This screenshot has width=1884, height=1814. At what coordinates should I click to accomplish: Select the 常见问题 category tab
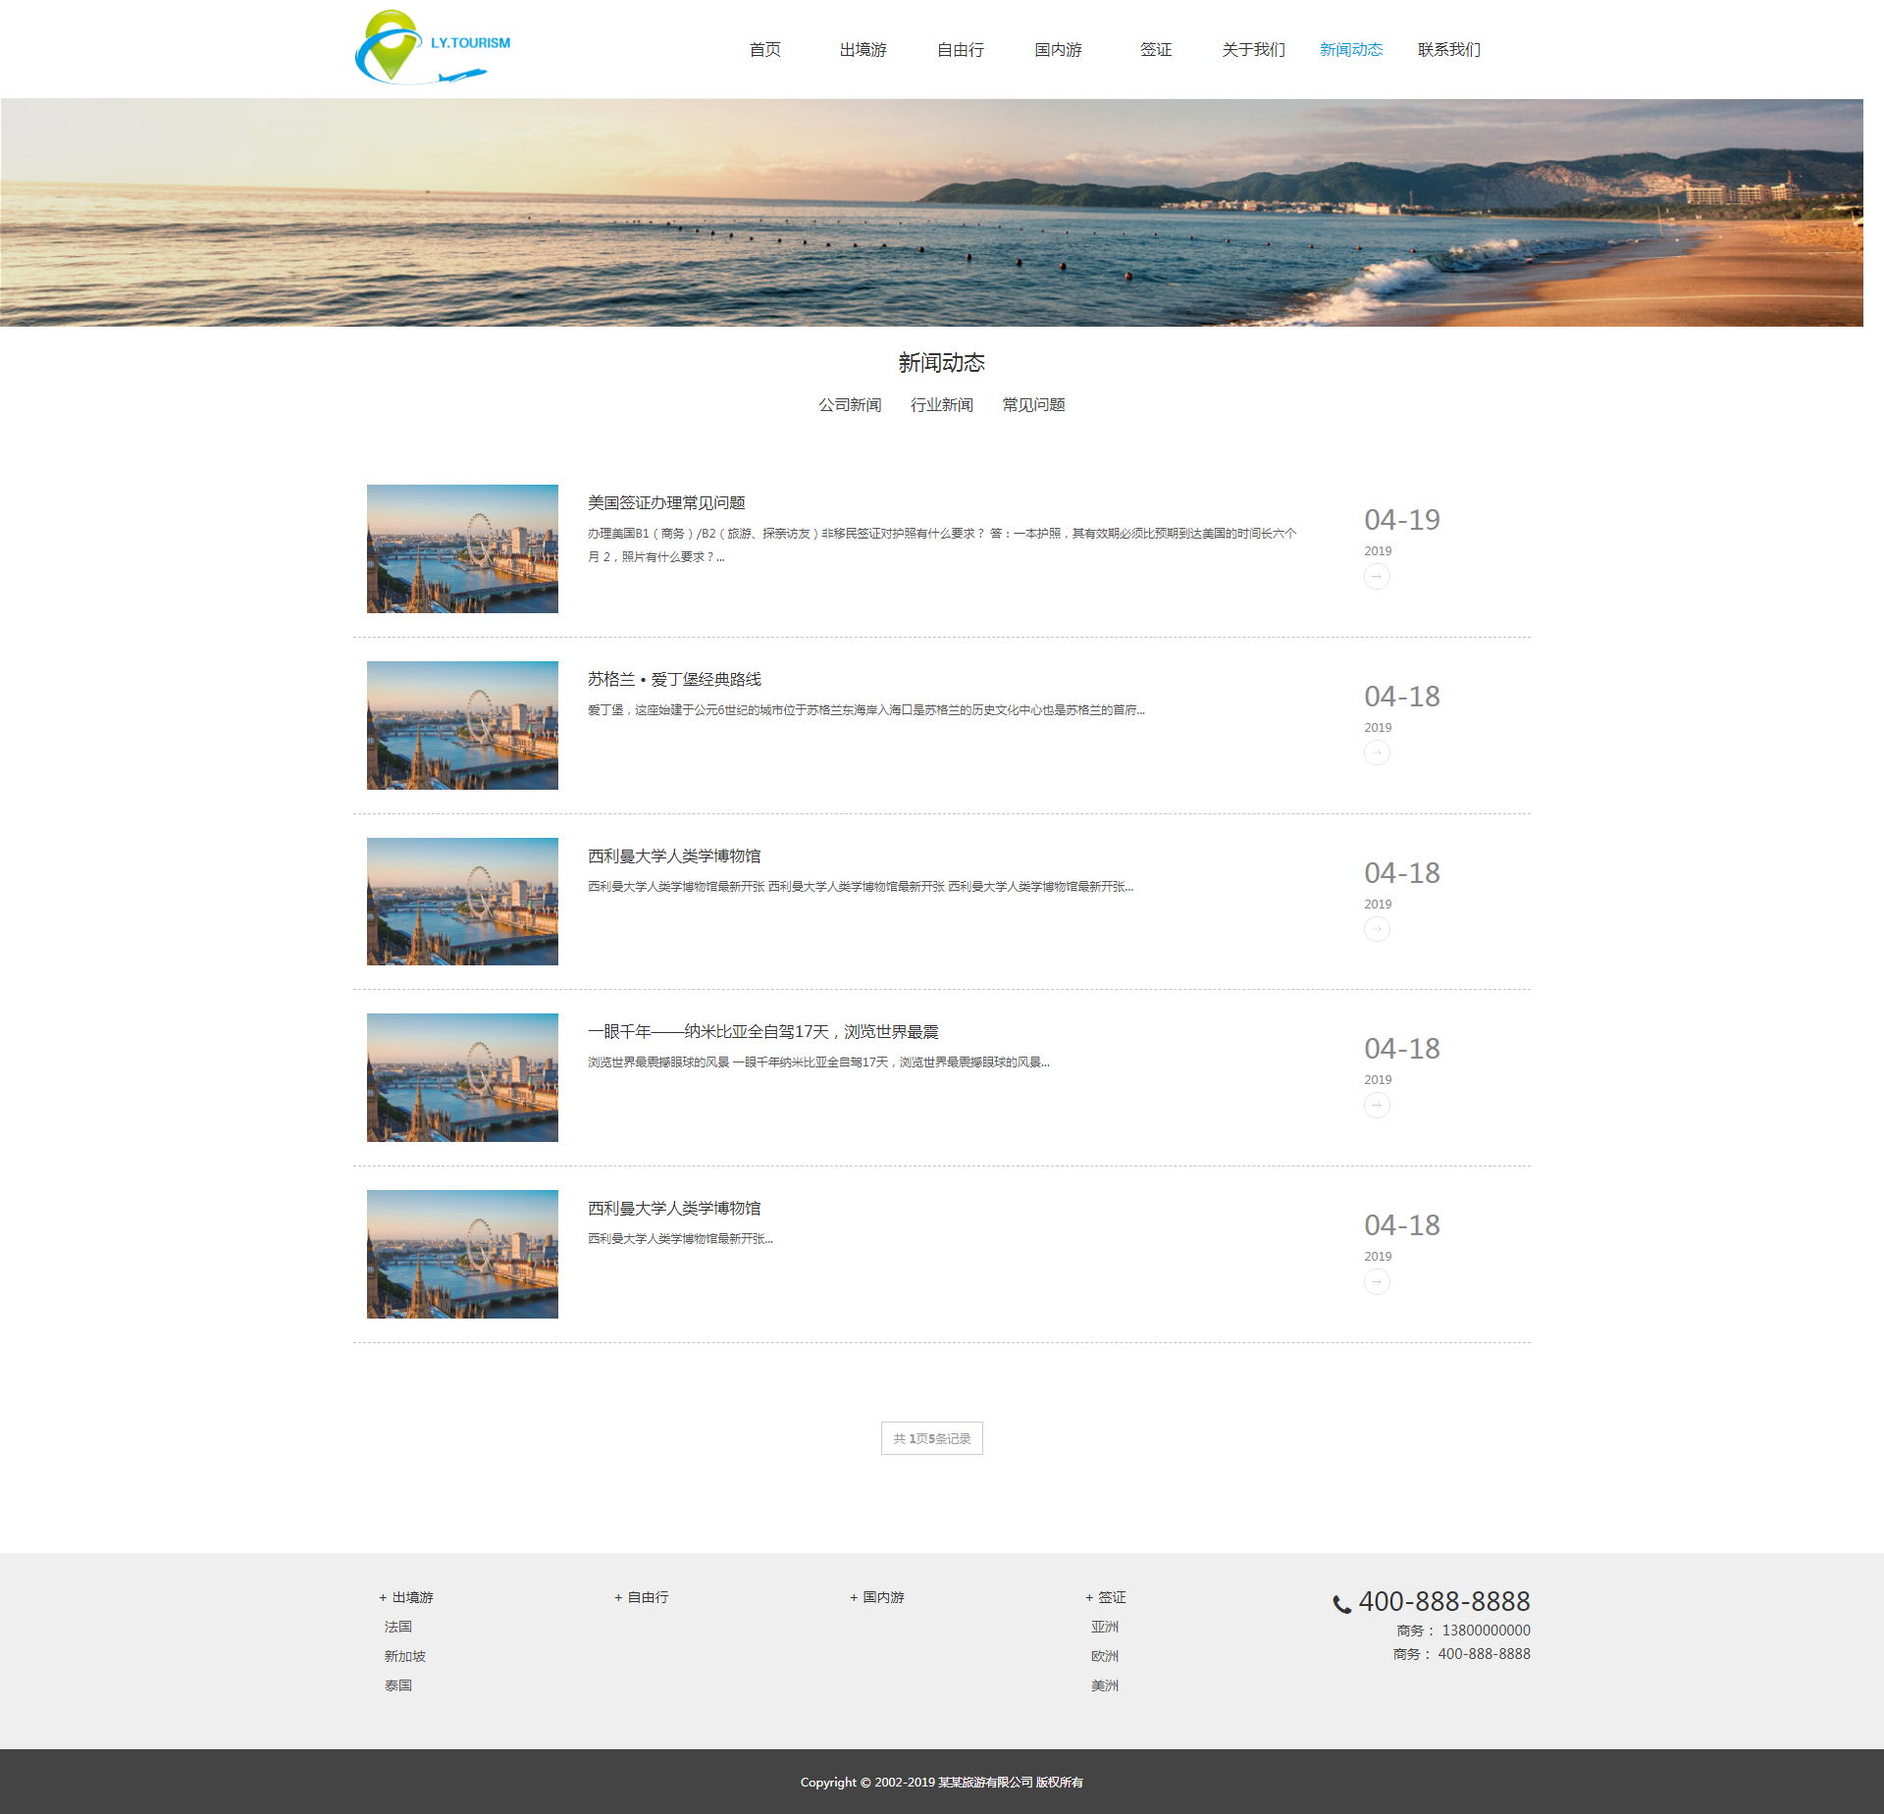[1033, 405]
